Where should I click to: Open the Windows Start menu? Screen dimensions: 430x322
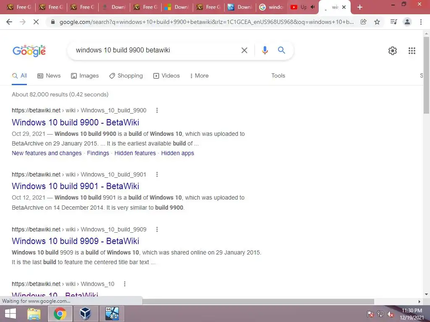click(x=10, y=314)
